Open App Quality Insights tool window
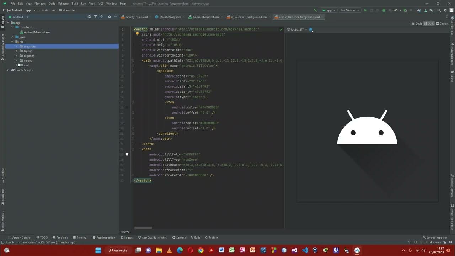This screenshot has width=455, height=256. (152, 238)
